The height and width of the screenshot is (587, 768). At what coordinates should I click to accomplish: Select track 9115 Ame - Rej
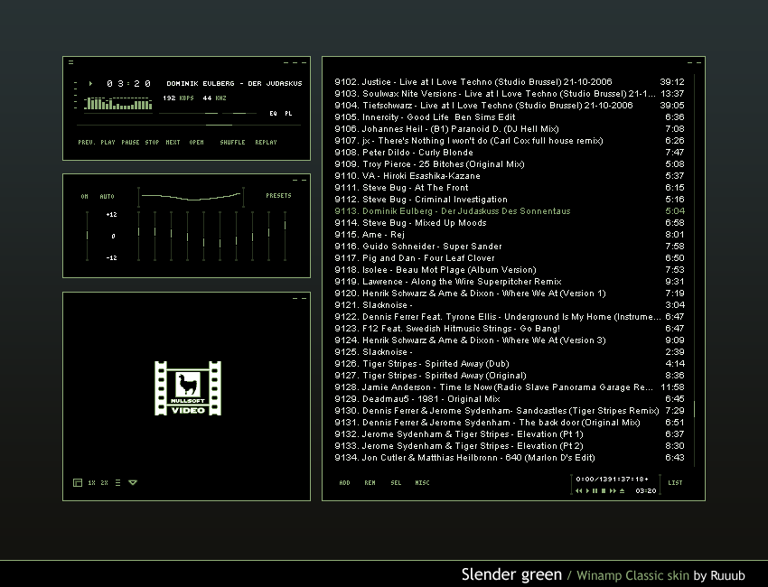coord(510,235)
